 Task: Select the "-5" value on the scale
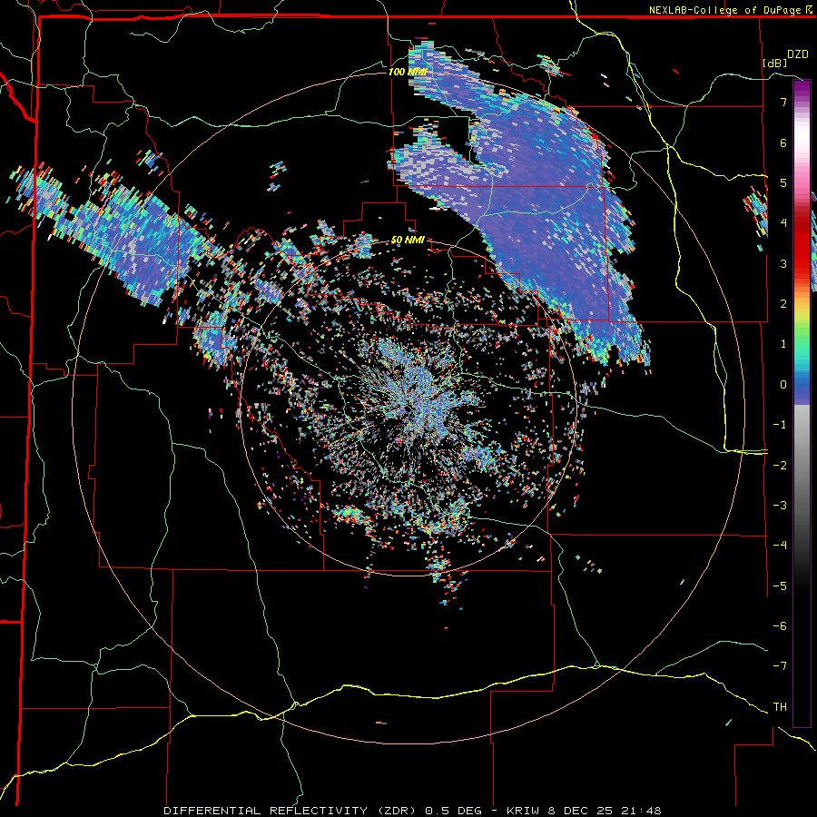780,586
